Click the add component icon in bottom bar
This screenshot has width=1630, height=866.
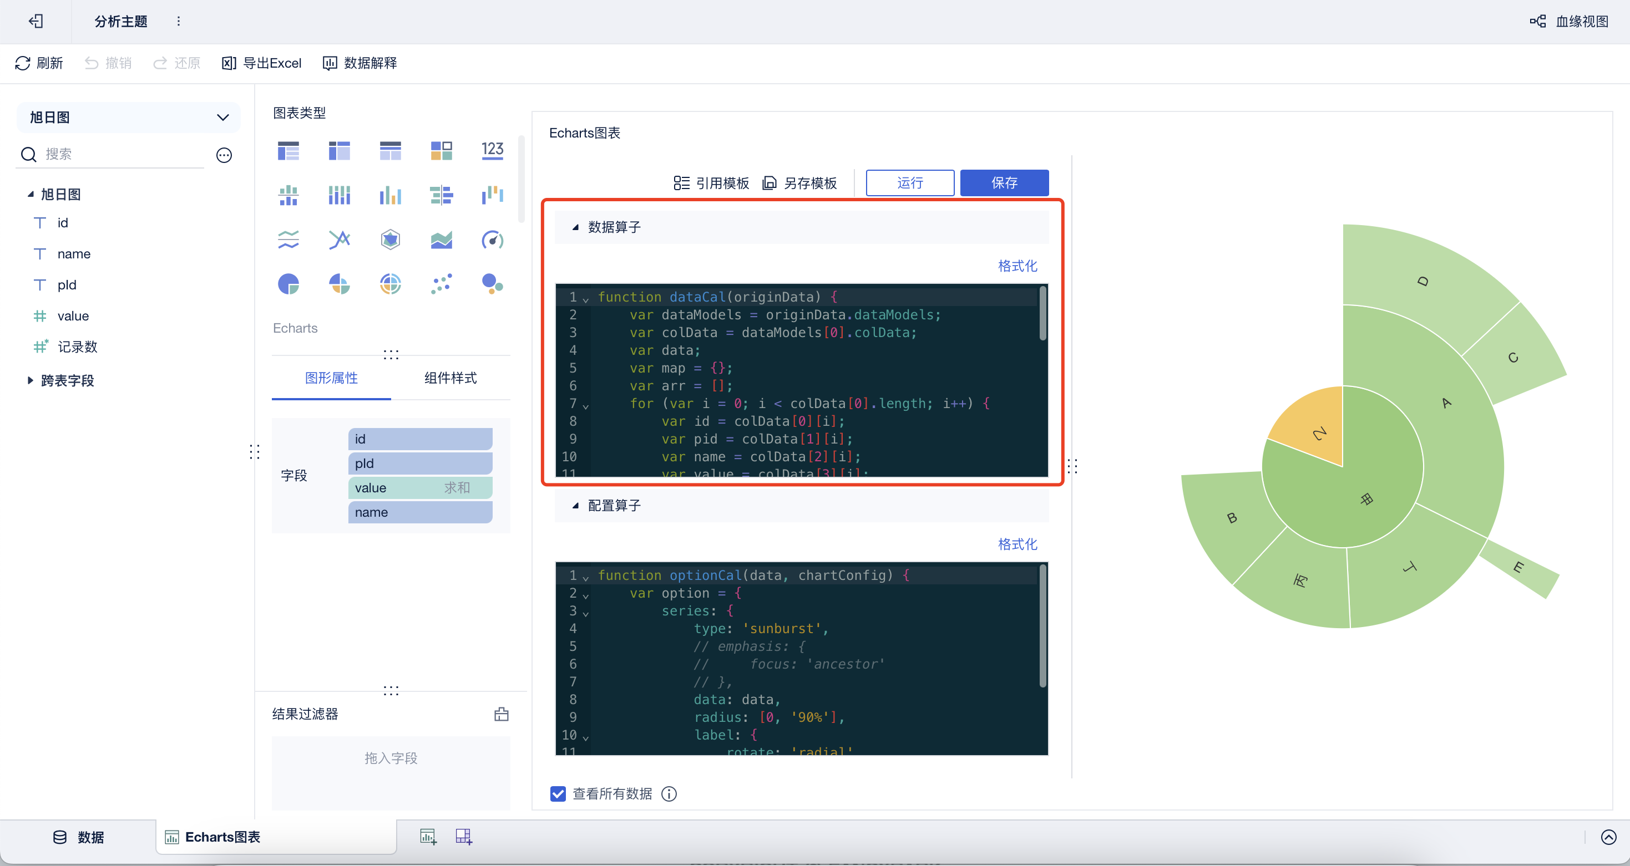coord(428,837)
